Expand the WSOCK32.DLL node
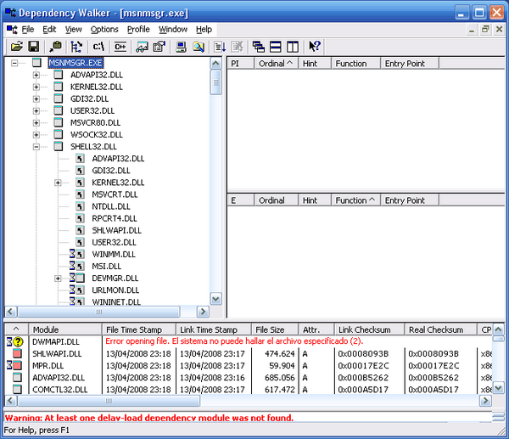Screen dimensions: 509x439 (x=36, y=135)
